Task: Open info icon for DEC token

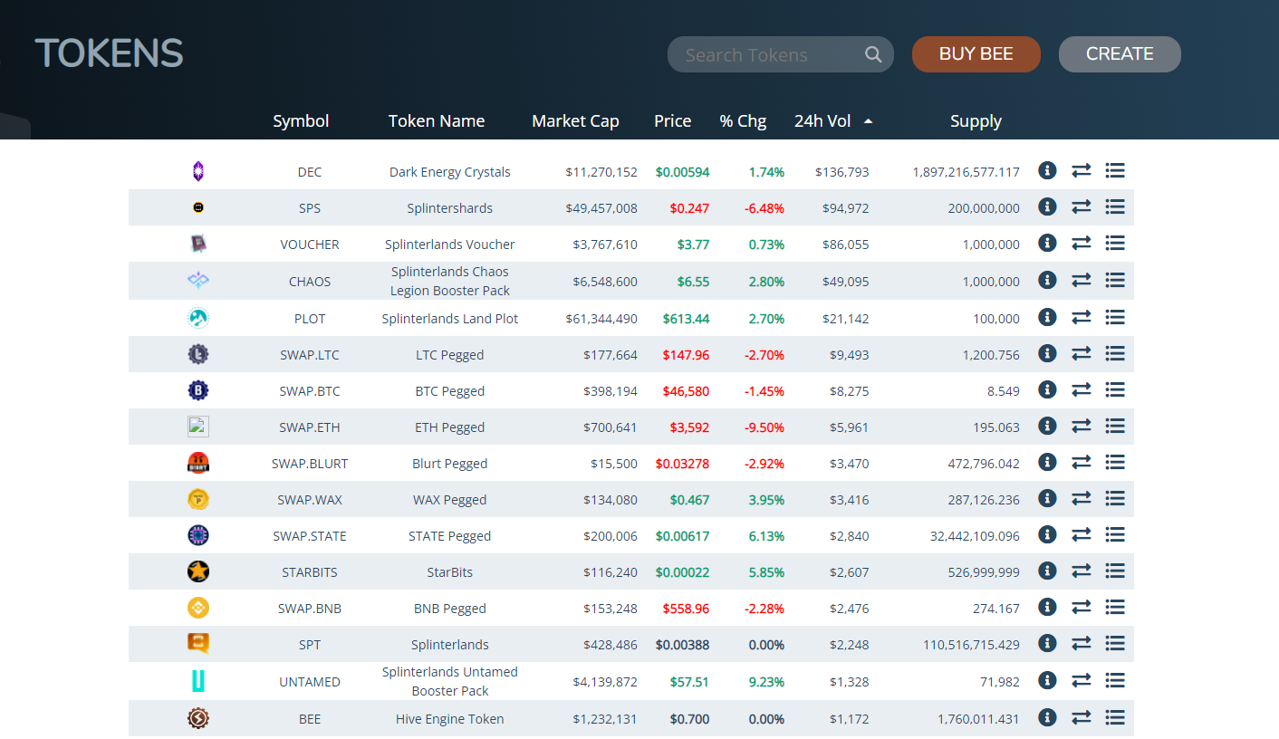Action: [x=1047, y=170]
